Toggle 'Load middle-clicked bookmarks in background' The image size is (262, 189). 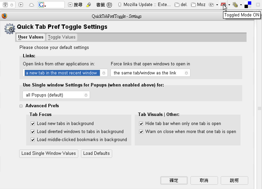pos(33,140)
